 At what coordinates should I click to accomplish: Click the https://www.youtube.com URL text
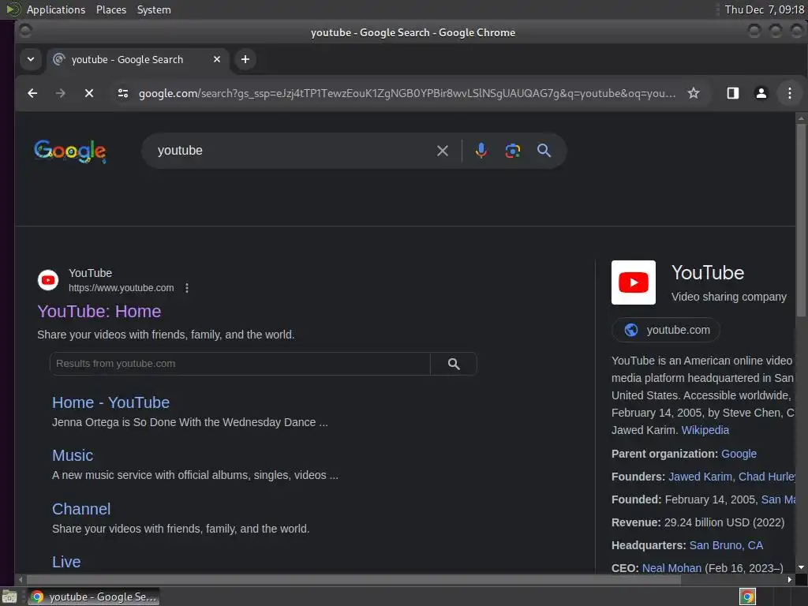click(x=121, y=288)
